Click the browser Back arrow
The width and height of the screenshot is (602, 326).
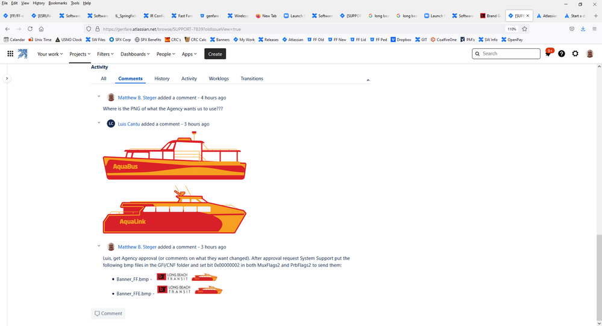point(8,29)
